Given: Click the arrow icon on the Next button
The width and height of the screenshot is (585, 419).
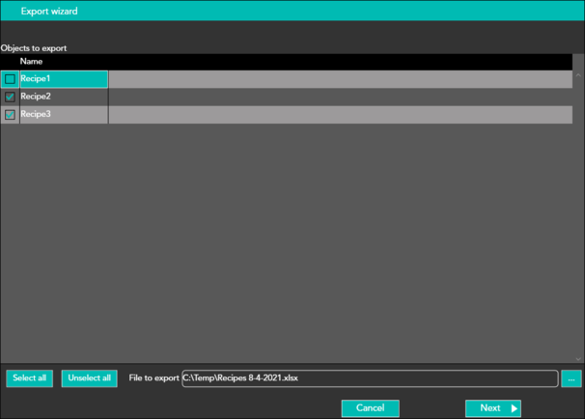Looking at the screenshot, I should pyautogui.click(x=515, y=408).
